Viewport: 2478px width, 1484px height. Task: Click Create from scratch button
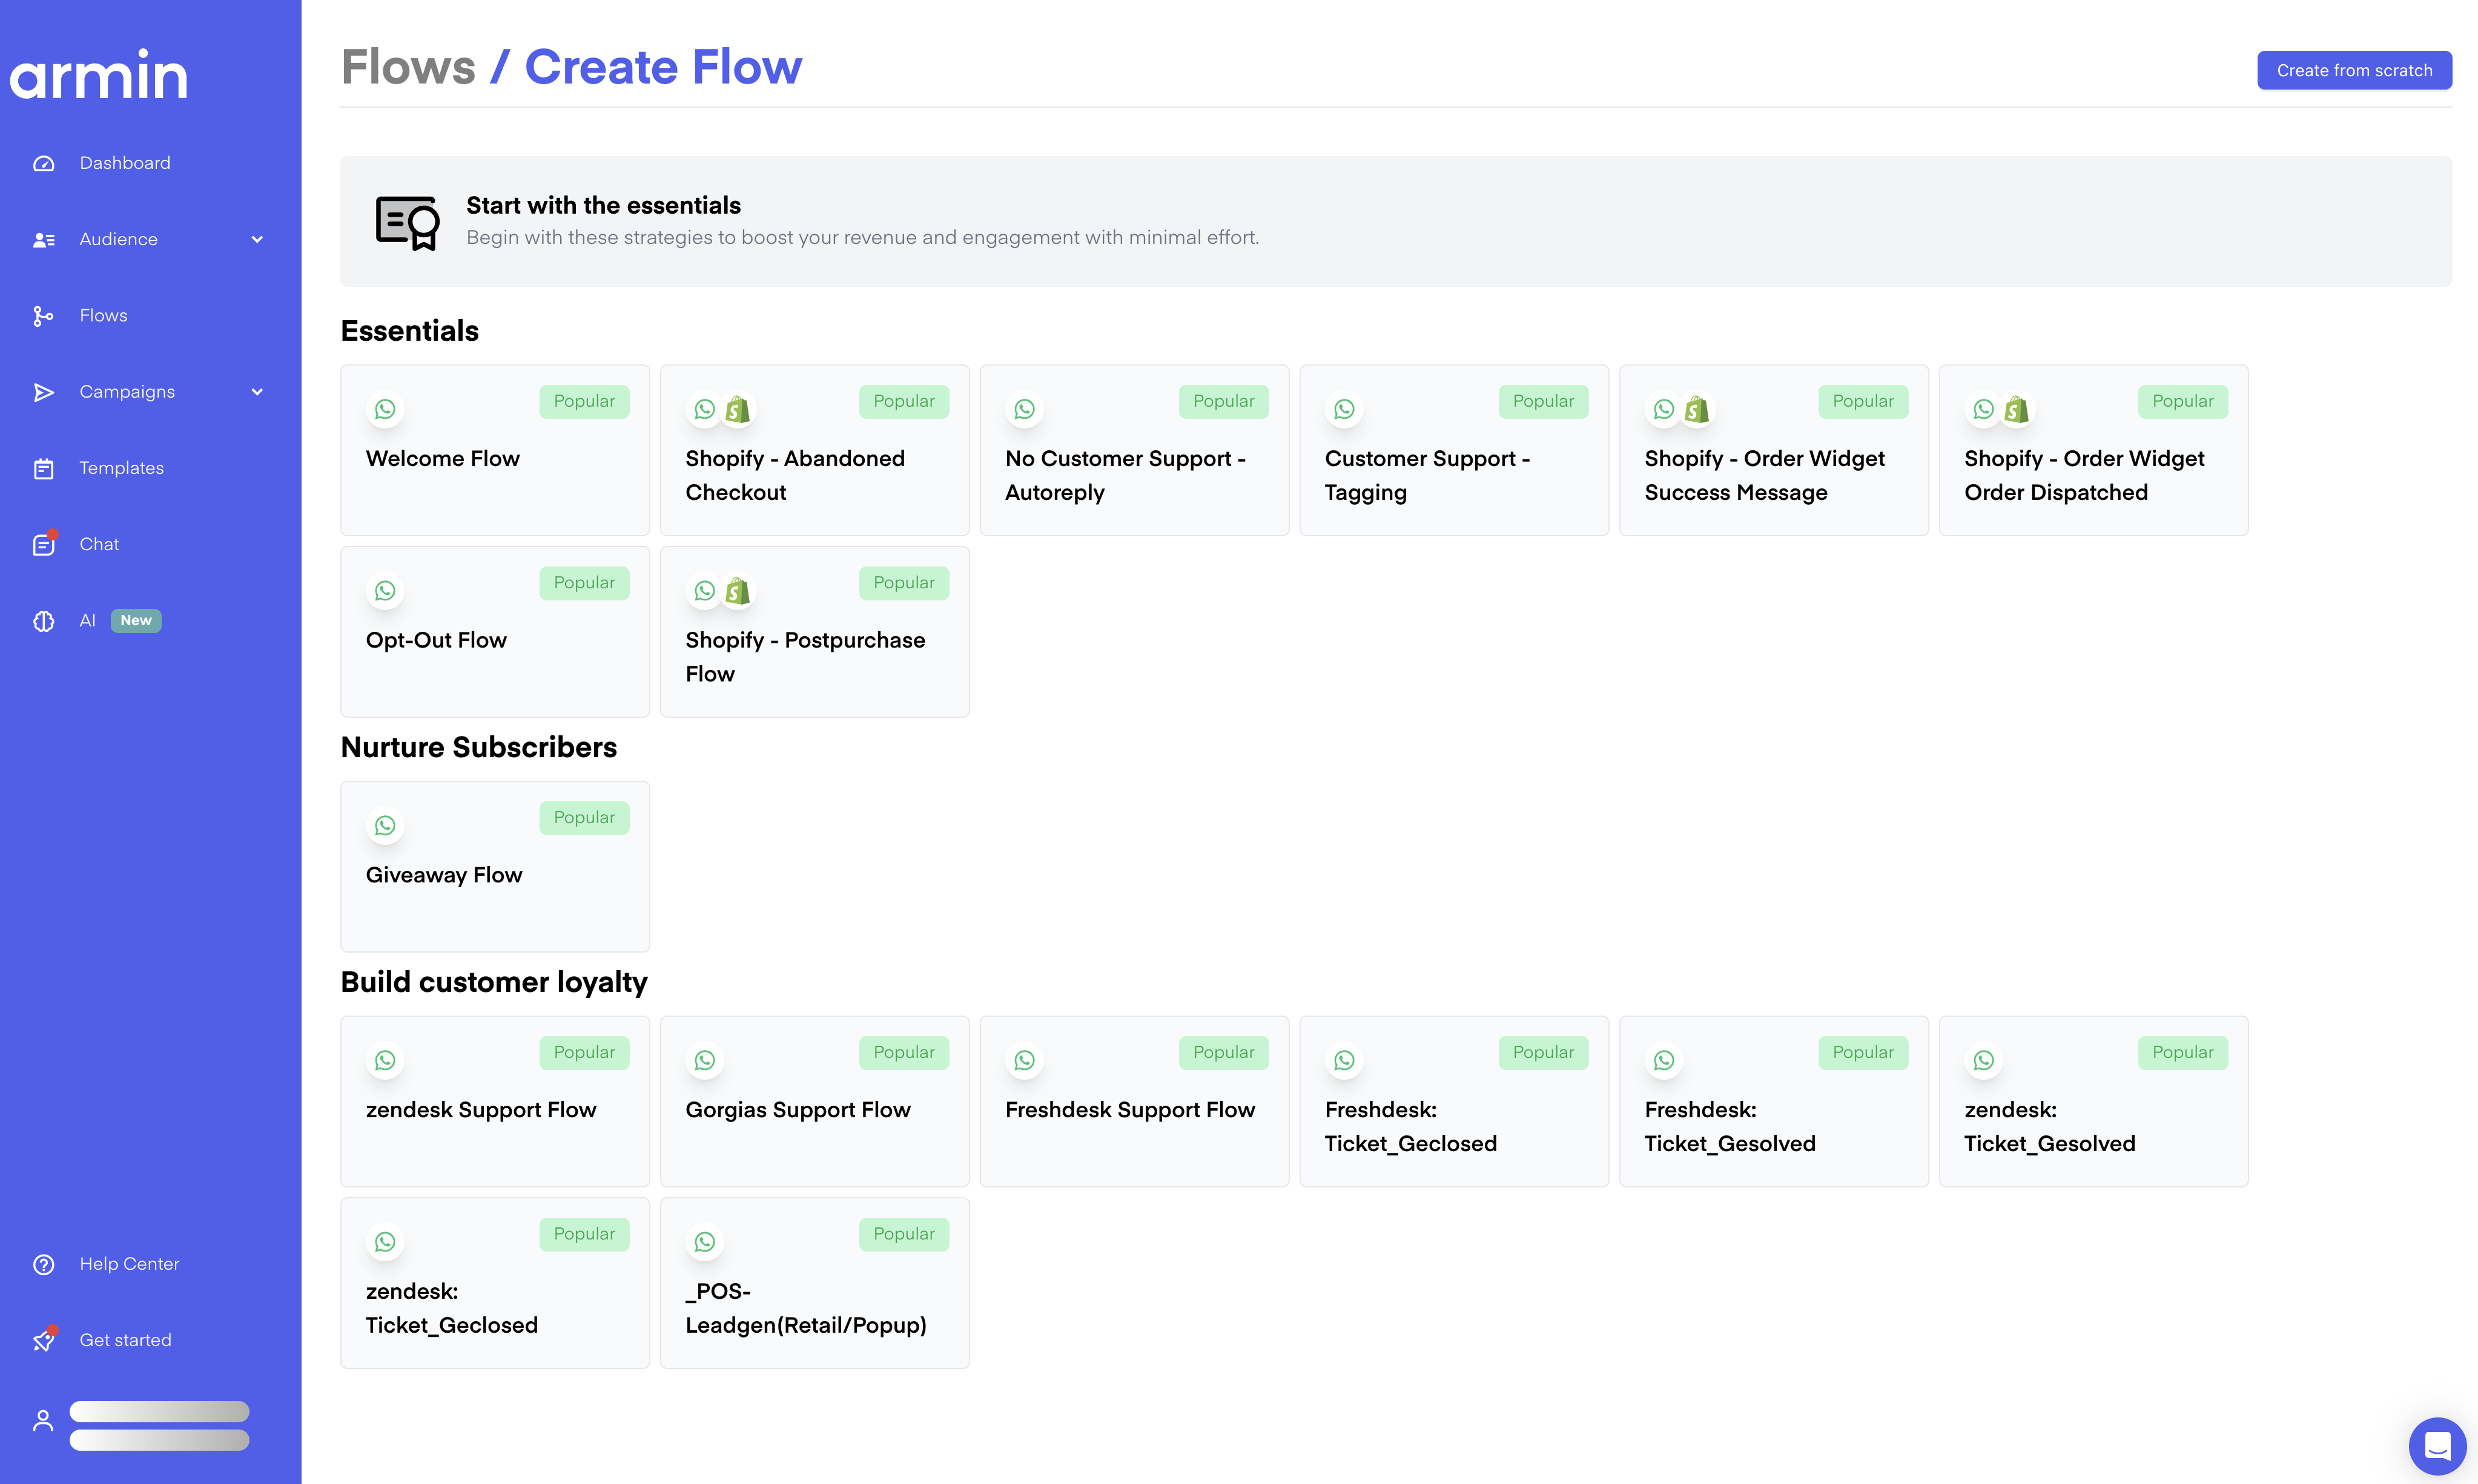coord(2353,70)
